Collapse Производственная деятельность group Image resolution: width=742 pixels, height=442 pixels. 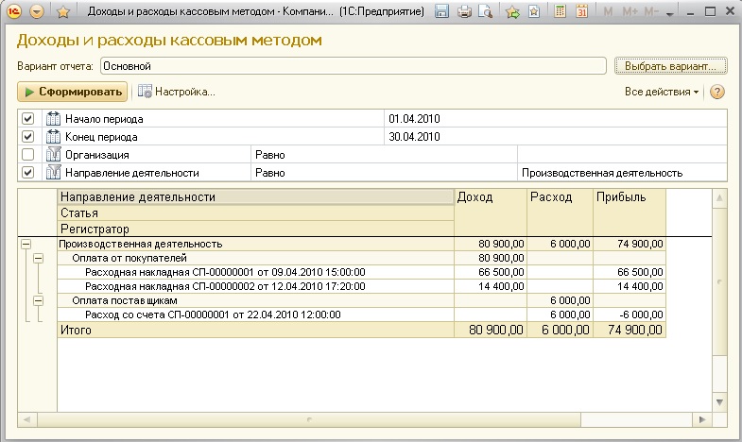(x=26, y=244)
